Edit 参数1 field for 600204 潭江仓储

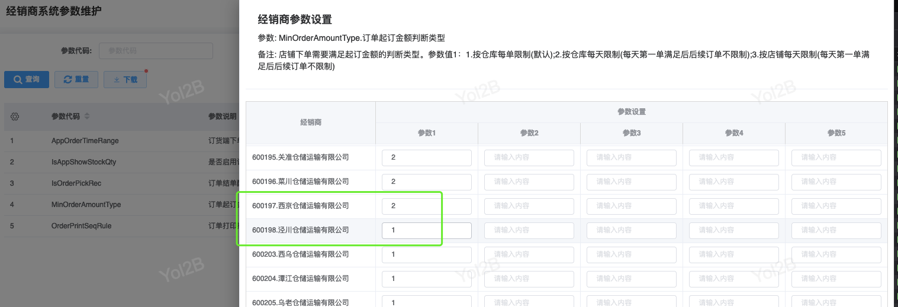[427, 279]
